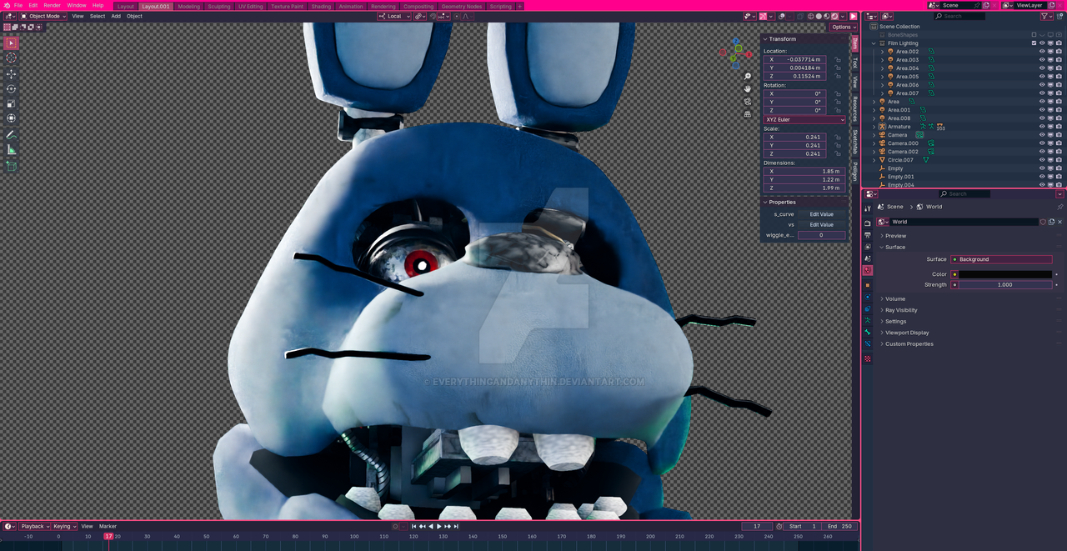Click the Marker menu in timeline

pyautogui.click(x=108, y=526)
